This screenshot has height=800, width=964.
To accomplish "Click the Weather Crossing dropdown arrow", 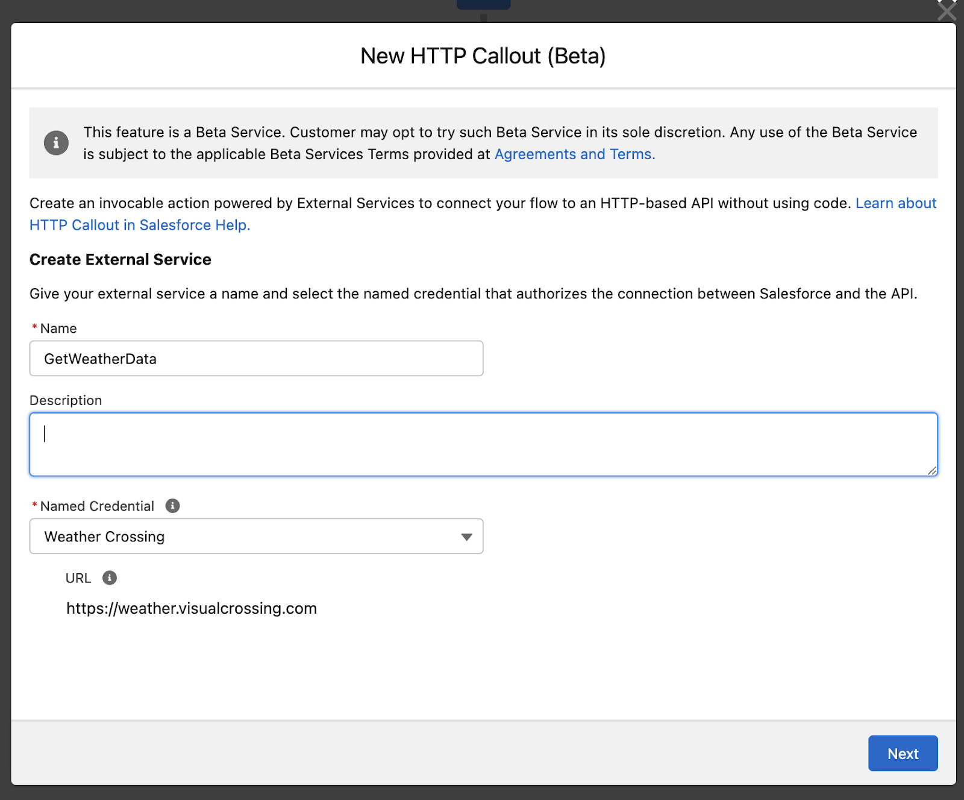I will tap(466, 537).
